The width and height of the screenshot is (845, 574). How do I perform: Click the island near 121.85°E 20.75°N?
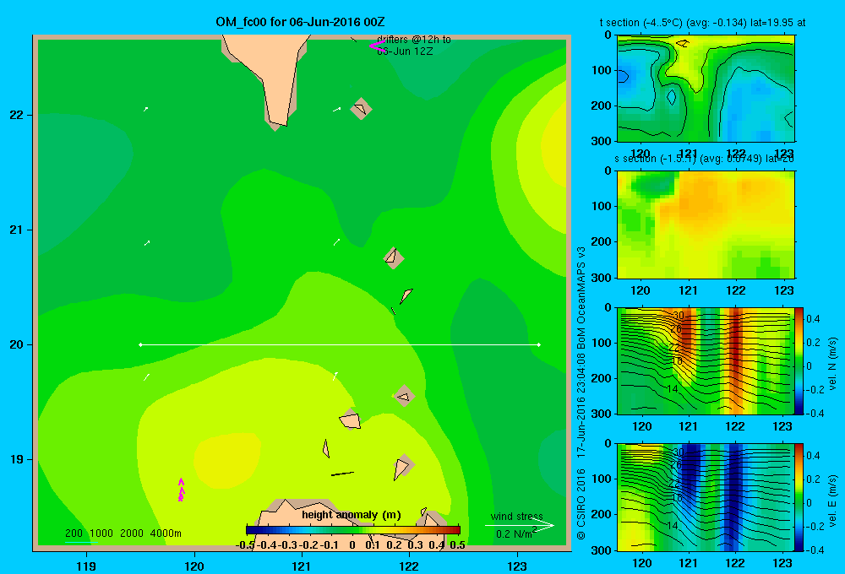click(x=394, y=258)
